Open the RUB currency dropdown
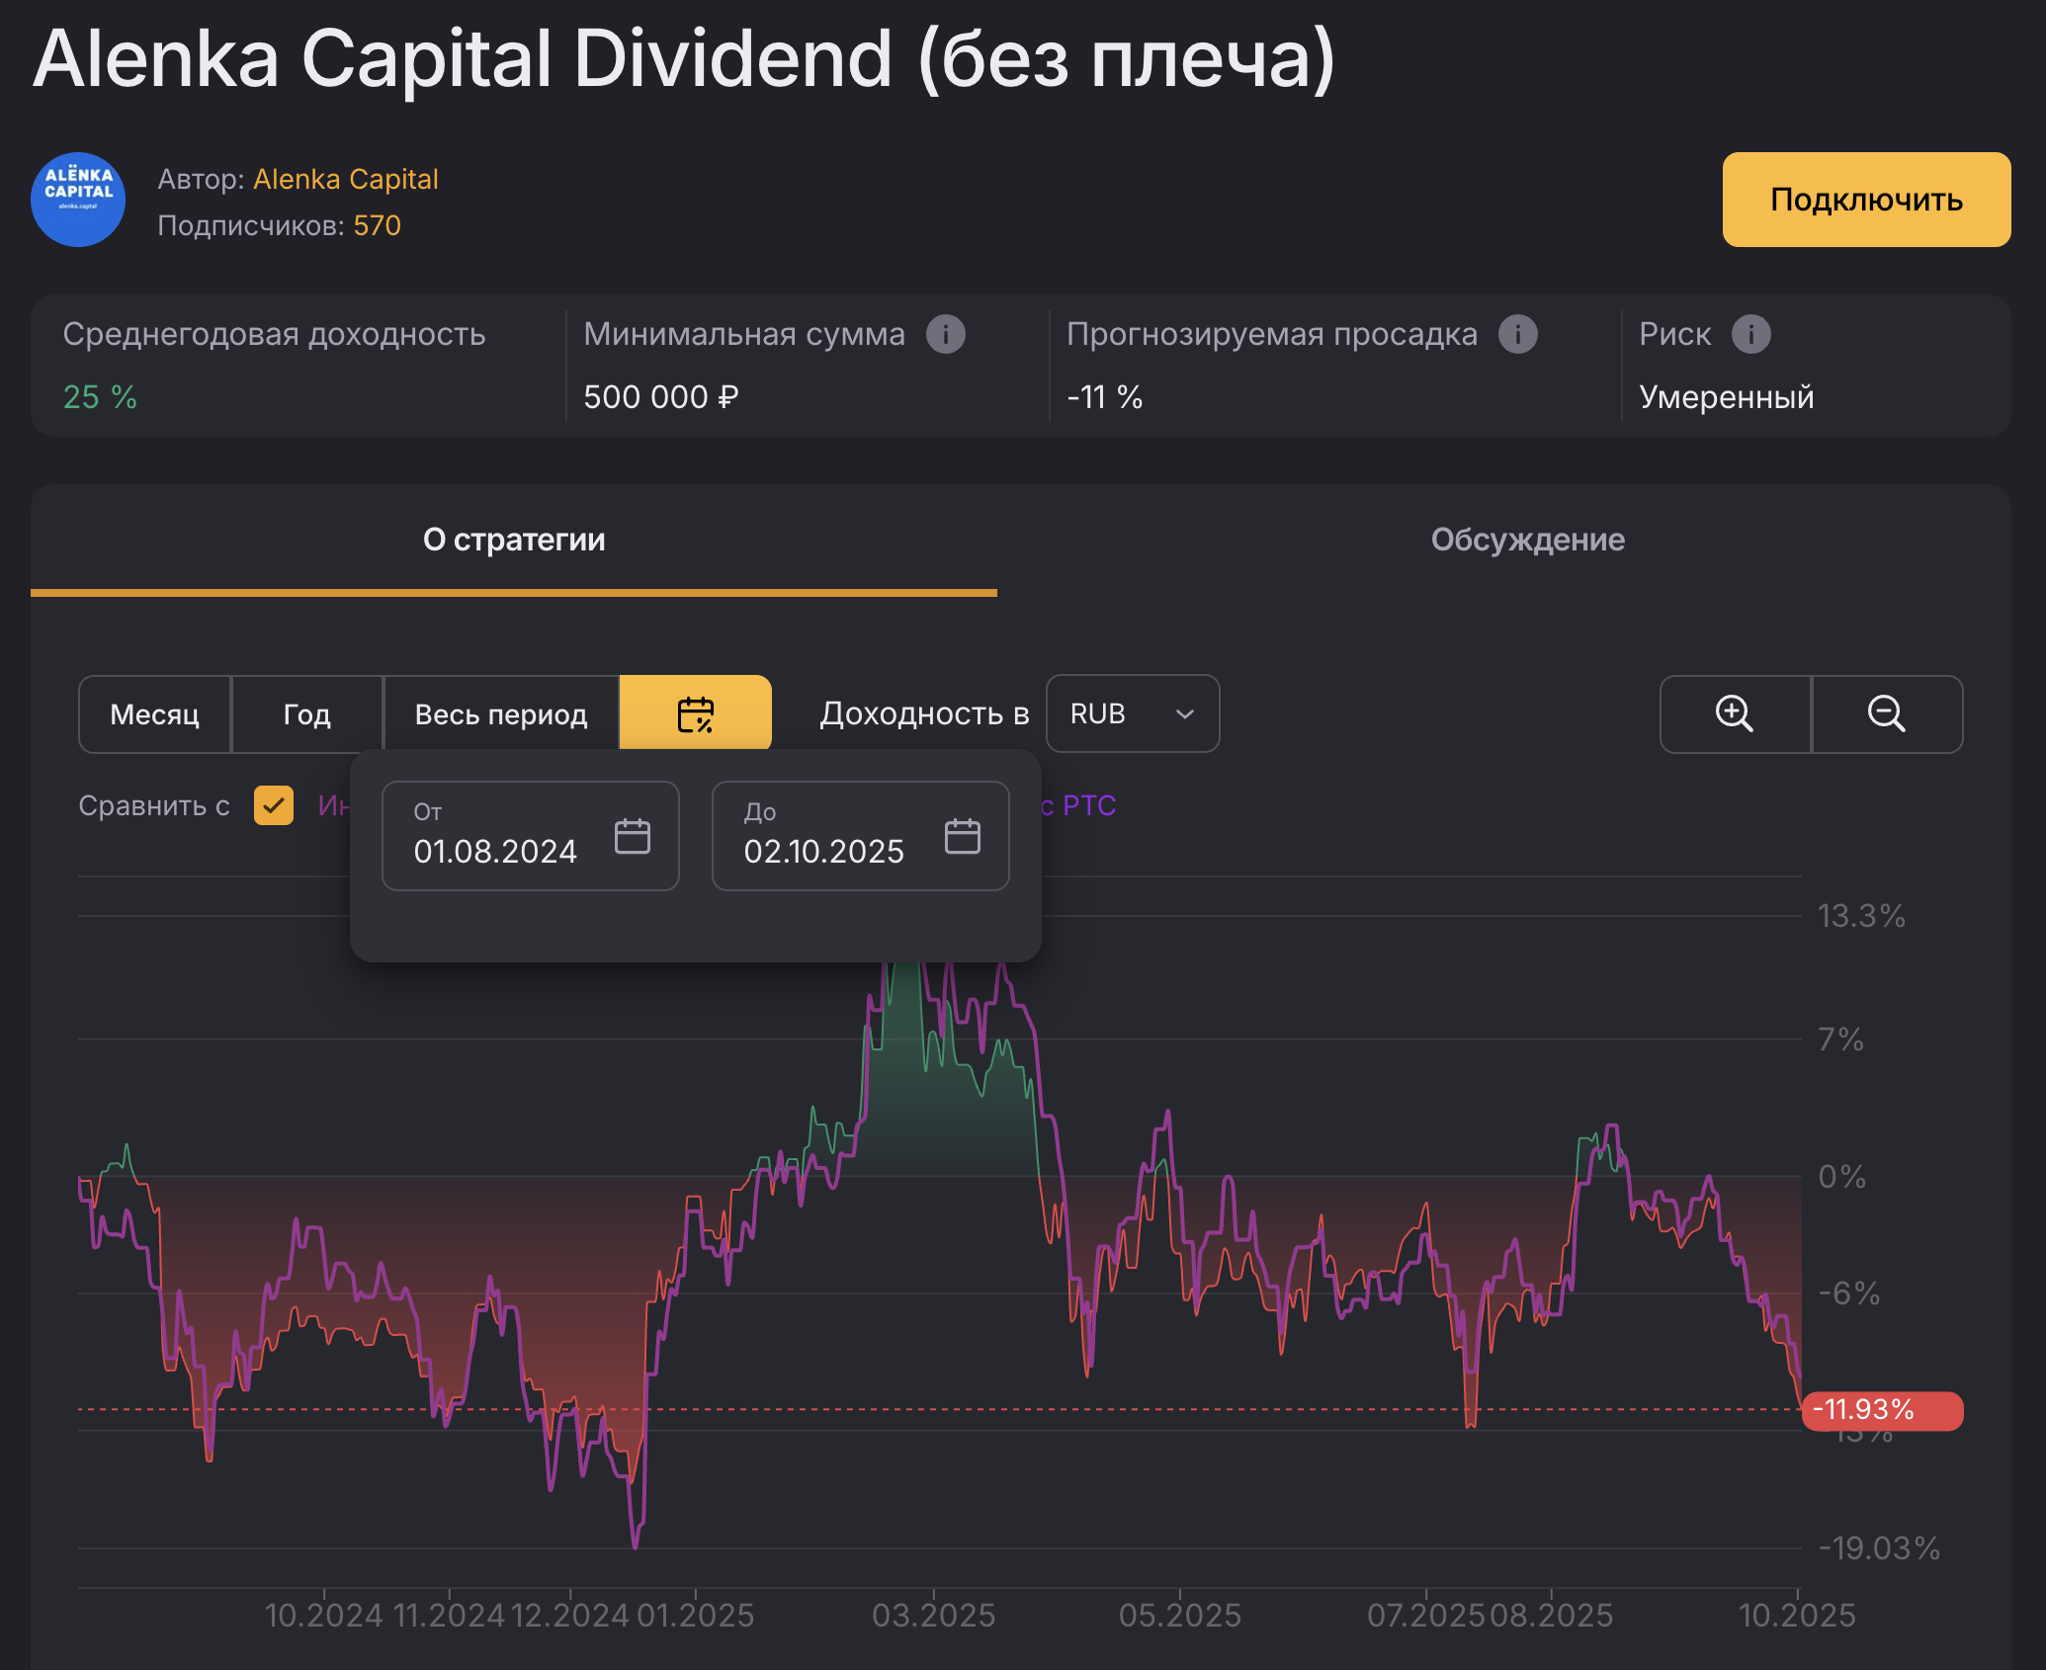 tap(1132, 713)
